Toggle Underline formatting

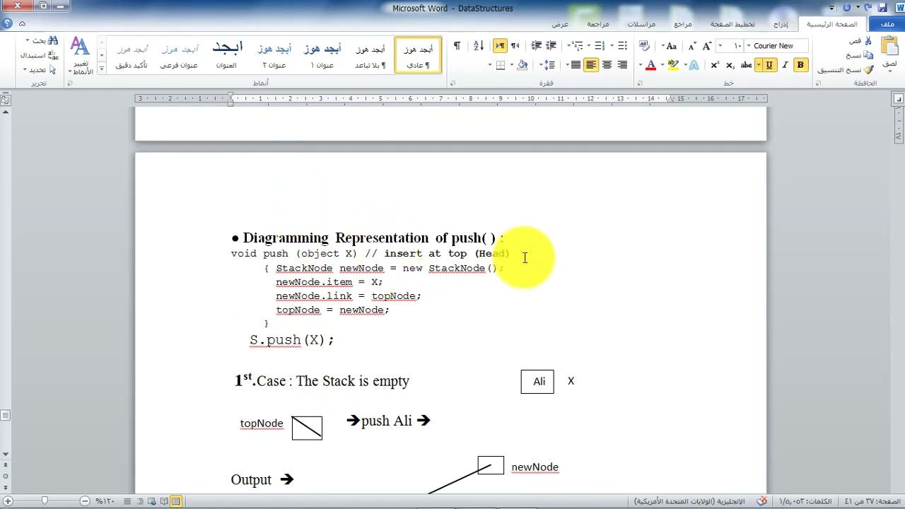point(769,65)
